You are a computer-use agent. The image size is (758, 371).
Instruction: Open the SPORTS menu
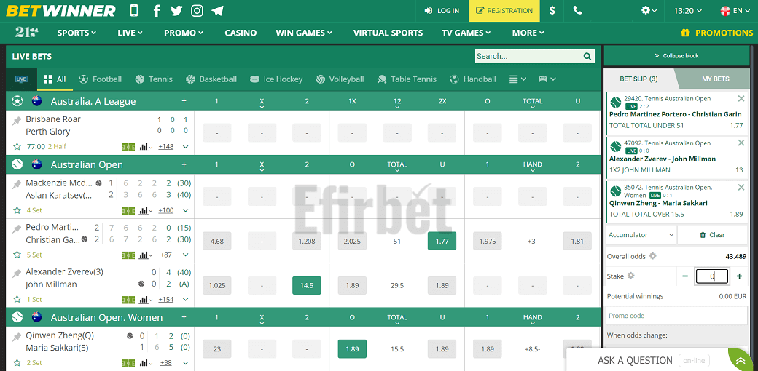(77, 33)
